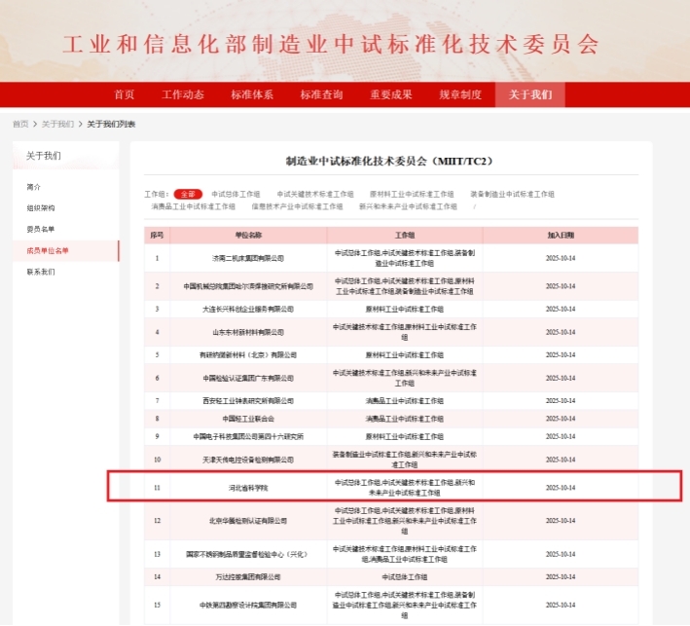Open 联系我们 in the left sidebar
Screen dimensions: 690x626
[x=41, y=272]
